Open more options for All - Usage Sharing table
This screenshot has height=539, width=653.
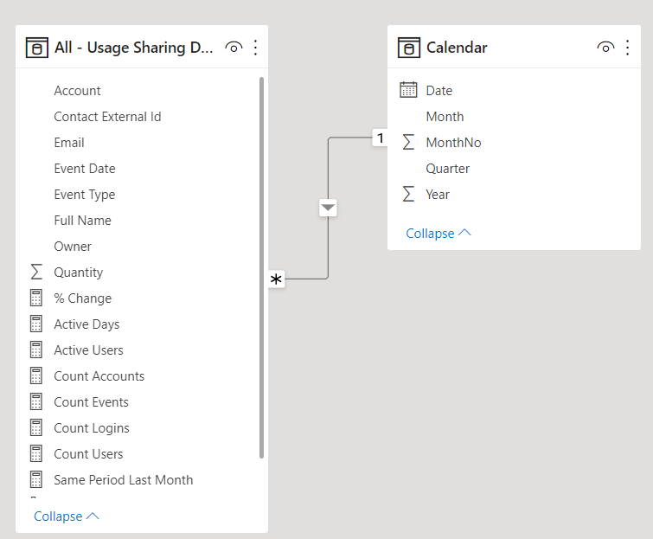pyautogui.click(x=255, y=48)
